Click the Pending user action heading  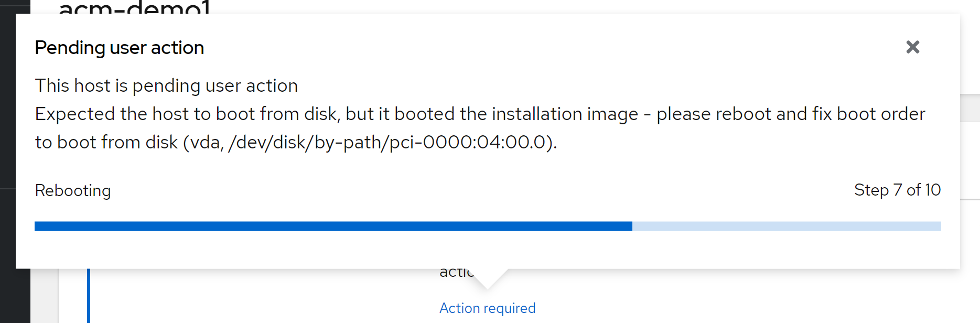pos(119,48)
